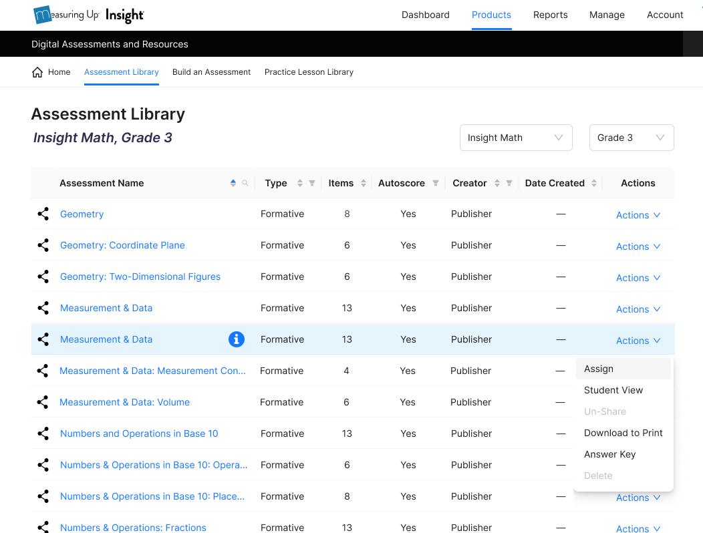
Task: Sort the Items column
Action: 364,183
